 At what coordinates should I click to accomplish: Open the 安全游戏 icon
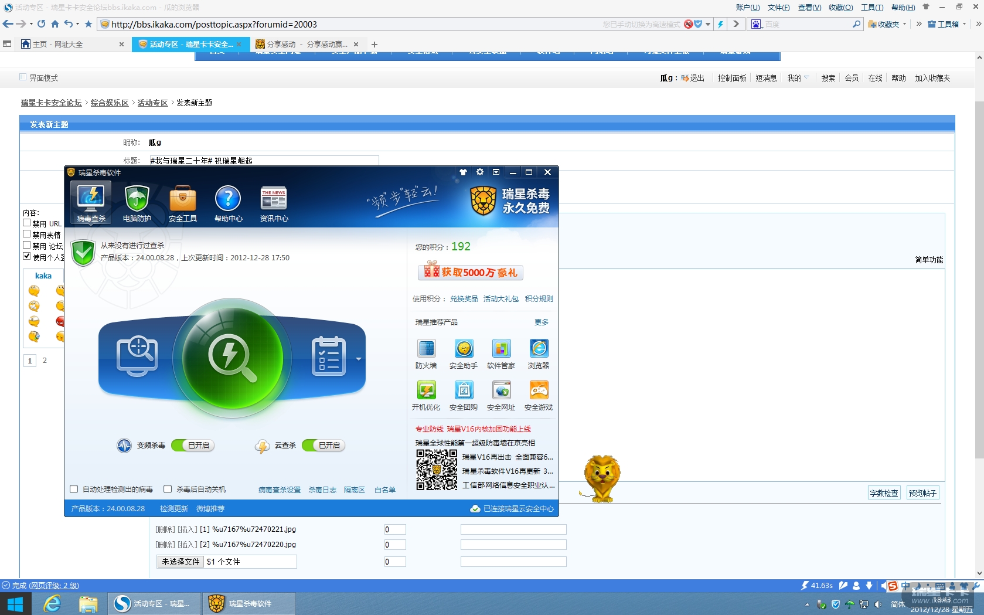tap(539, 396)
